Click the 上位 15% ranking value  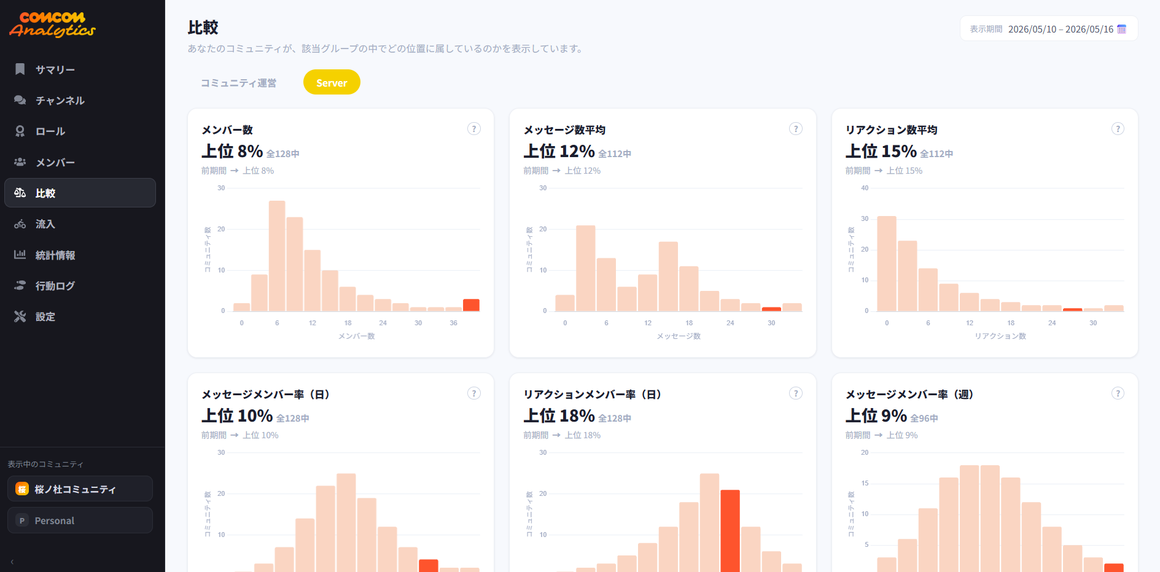point(881,151)
